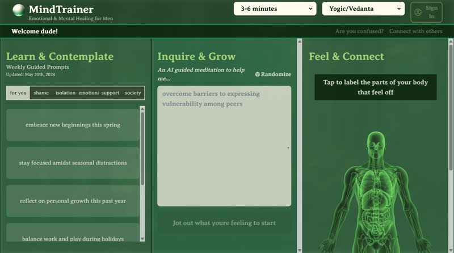Open the Yogic/Vedanta style dropdown
The height and width of the screenshot is (253, 454).
[x=363, y=9]
